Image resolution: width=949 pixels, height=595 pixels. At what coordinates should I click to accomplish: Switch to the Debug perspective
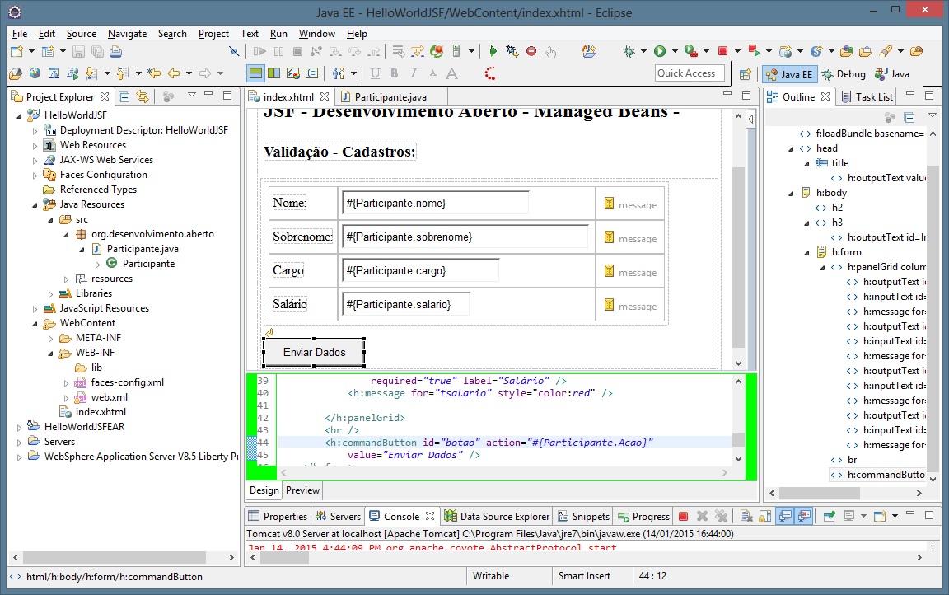[x=844, y=74]
